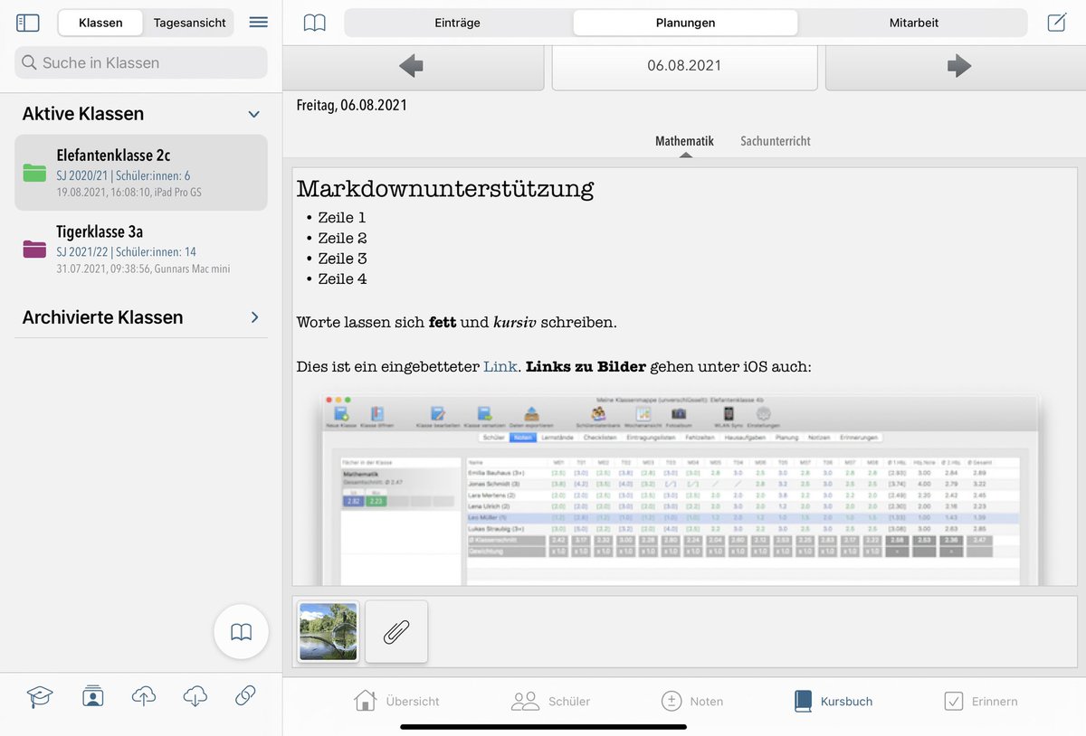Click the landscape photo attachment thumbnail
Screen dimensions: 1086x736
coord(327,631)
